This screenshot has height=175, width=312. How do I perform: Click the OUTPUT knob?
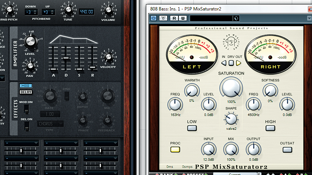tap(254, 149)
